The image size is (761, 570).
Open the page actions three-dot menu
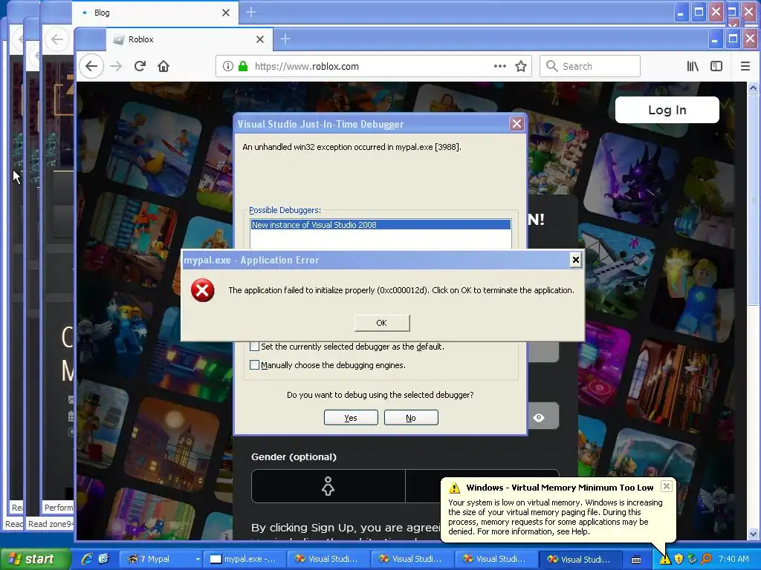(500, 66)
